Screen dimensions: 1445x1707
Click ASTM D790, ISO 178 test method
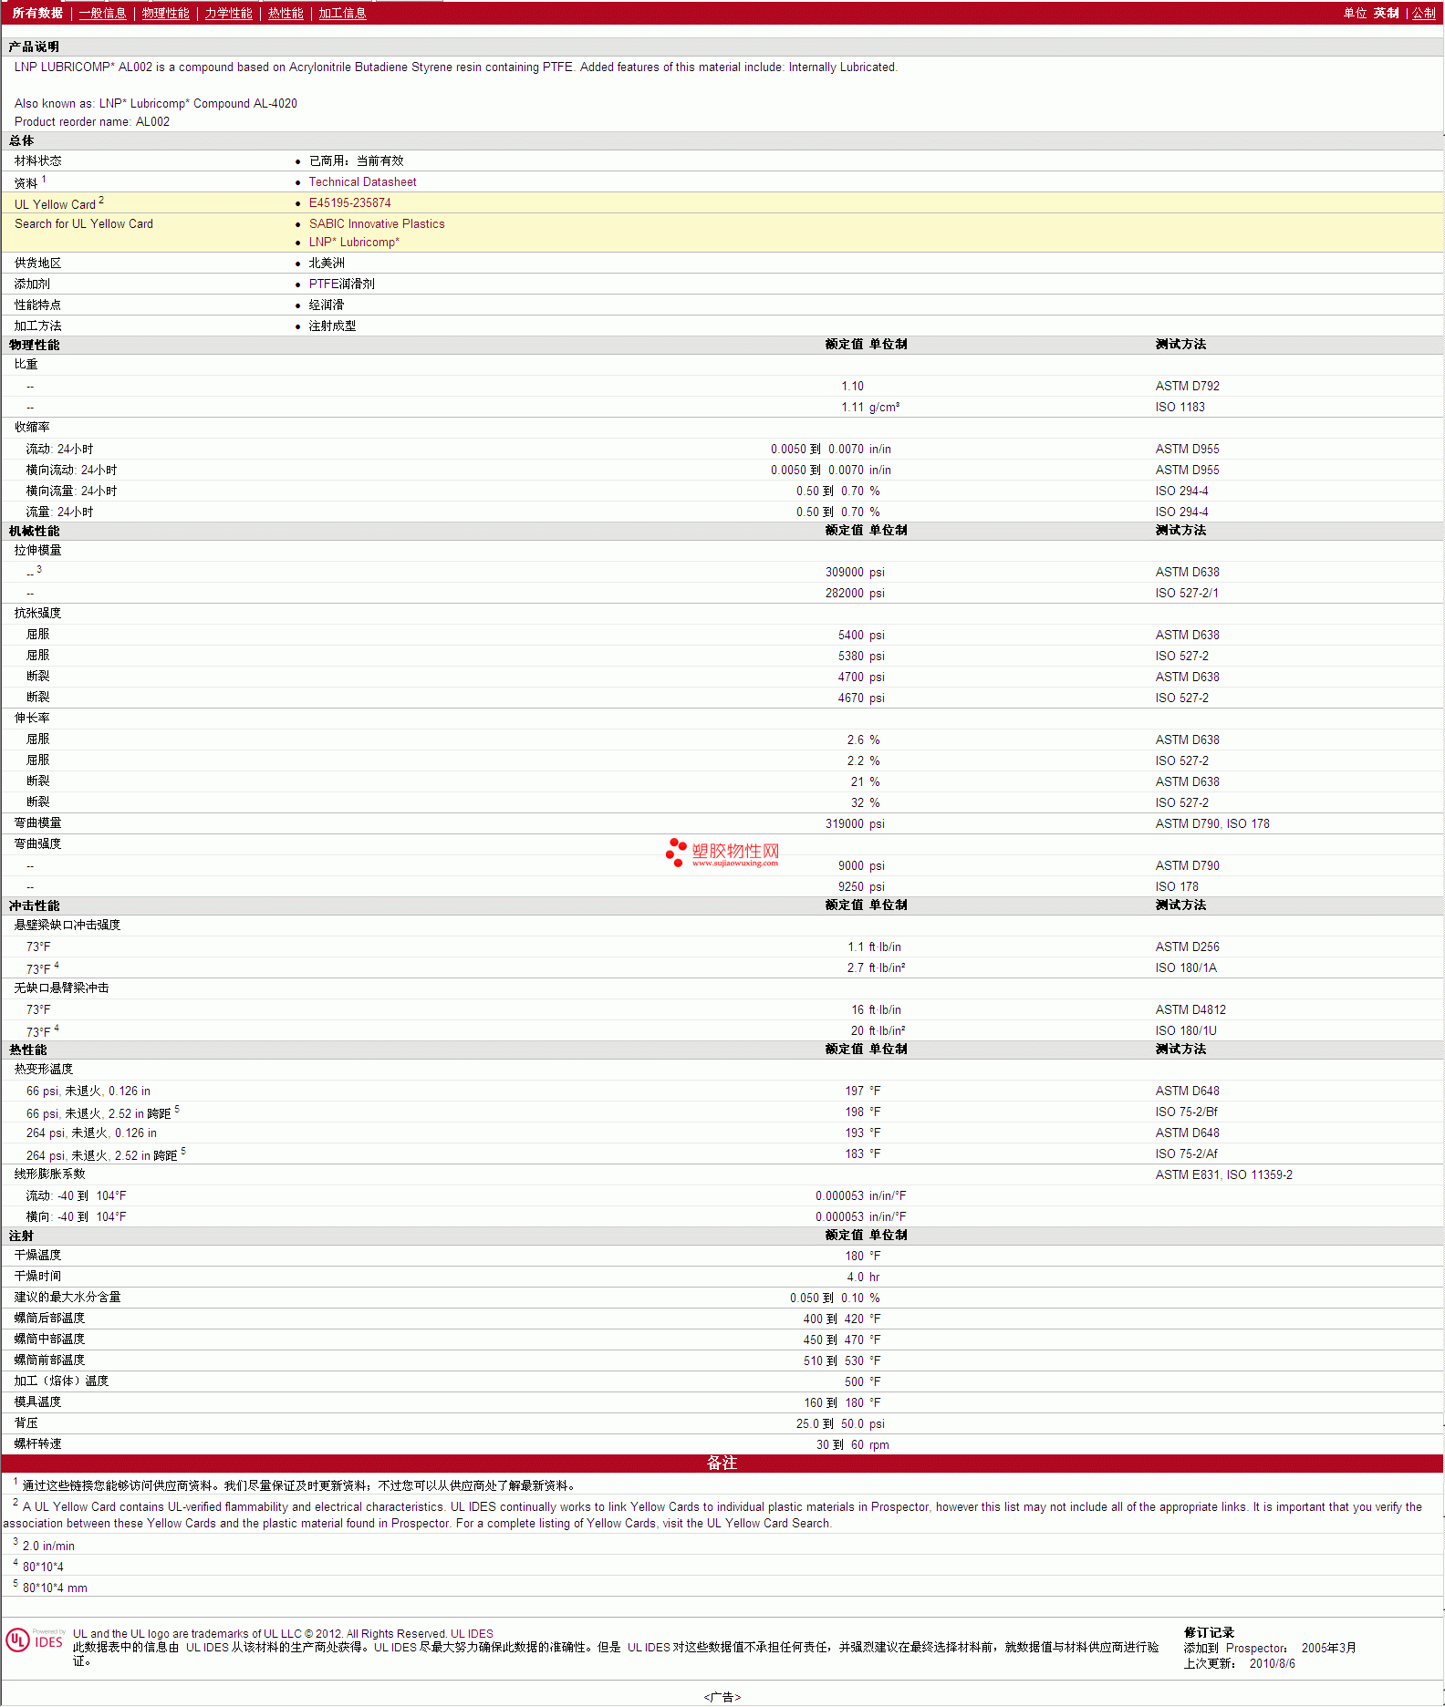(x=1212, y=824)
